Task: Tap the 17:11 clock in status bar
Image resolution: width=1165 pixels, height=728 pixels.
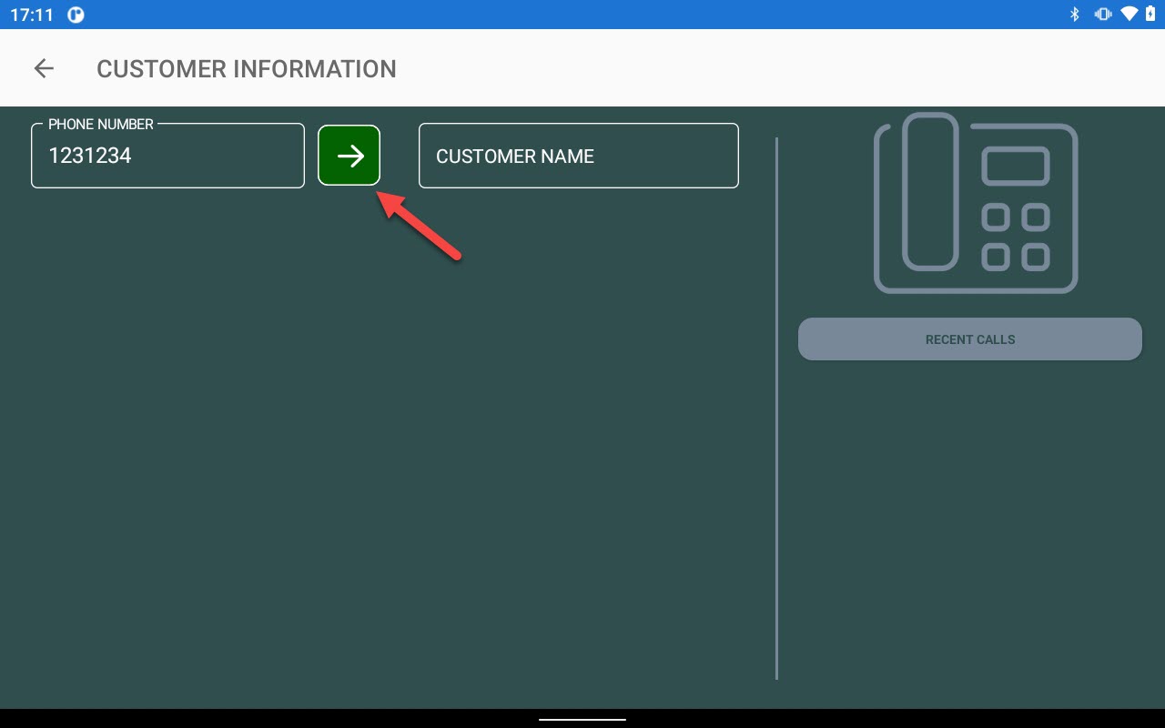Action: pos(32,15)
